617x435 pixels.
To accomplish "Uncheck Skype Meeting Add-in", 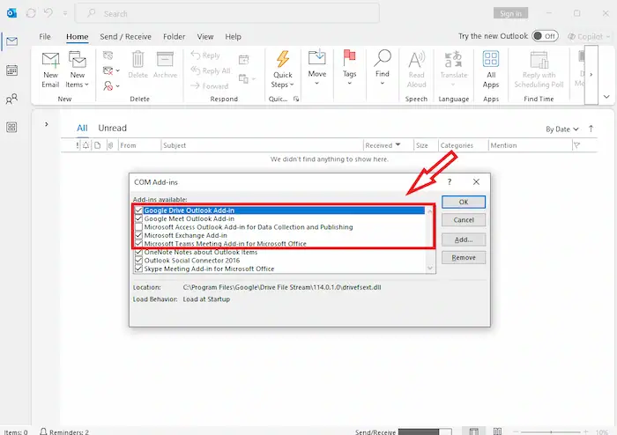I will pos(138,269).
